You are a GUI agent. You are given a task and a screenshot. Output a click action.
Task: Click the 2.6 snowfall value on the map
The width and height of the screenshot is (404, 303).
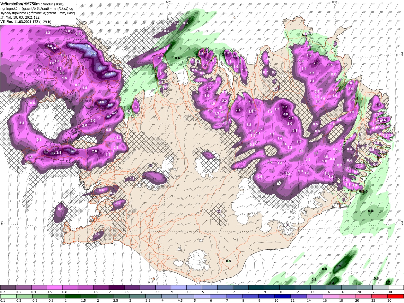click(x=94, y=151)
